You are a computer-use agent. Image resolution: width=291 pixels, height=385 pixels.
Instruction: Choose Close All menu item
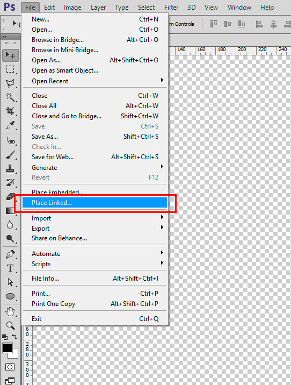click(x=94, y=106)
